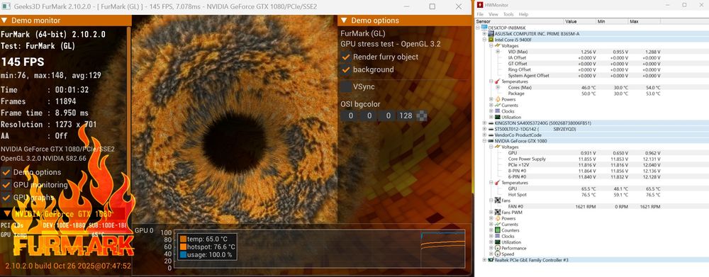Image resolution: width=709 pixels, height=277 pixels.
Task: Click the Performance gauge icon
Action: (x=498, y=248)
